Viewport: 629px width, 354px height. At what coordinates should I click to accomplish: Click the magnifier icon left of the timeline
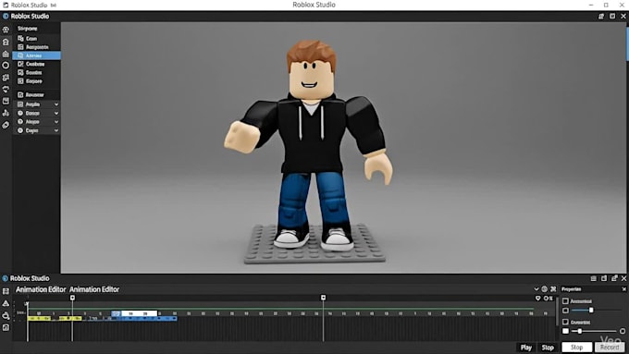tap(6, 315)
